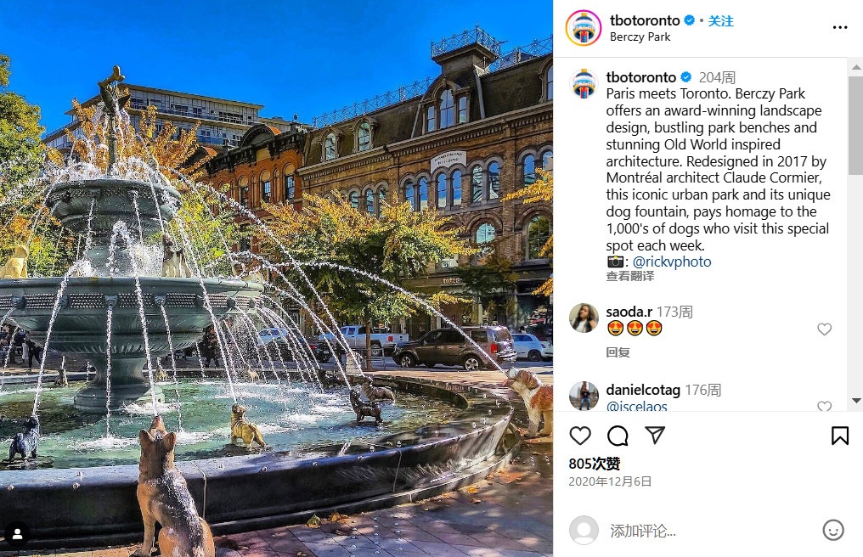Open the comment bubble icon
The width and height of the screenshot is (863, 557).
618,436
